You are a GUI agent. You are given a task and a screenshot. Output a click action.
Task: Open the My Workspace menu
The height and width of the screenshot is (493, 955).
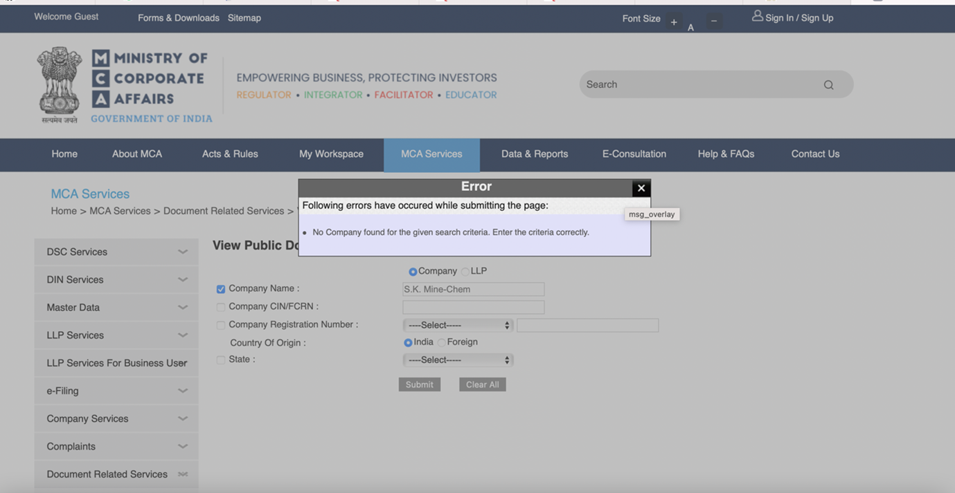click(331, 154)
